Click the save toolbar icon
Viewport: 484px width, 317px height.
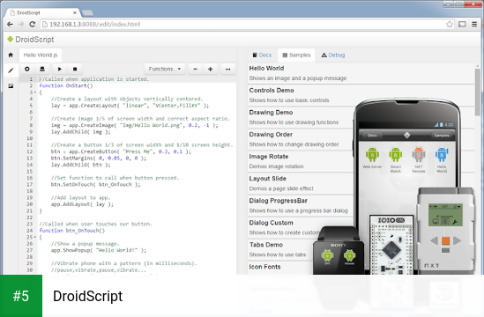(42, 69)
